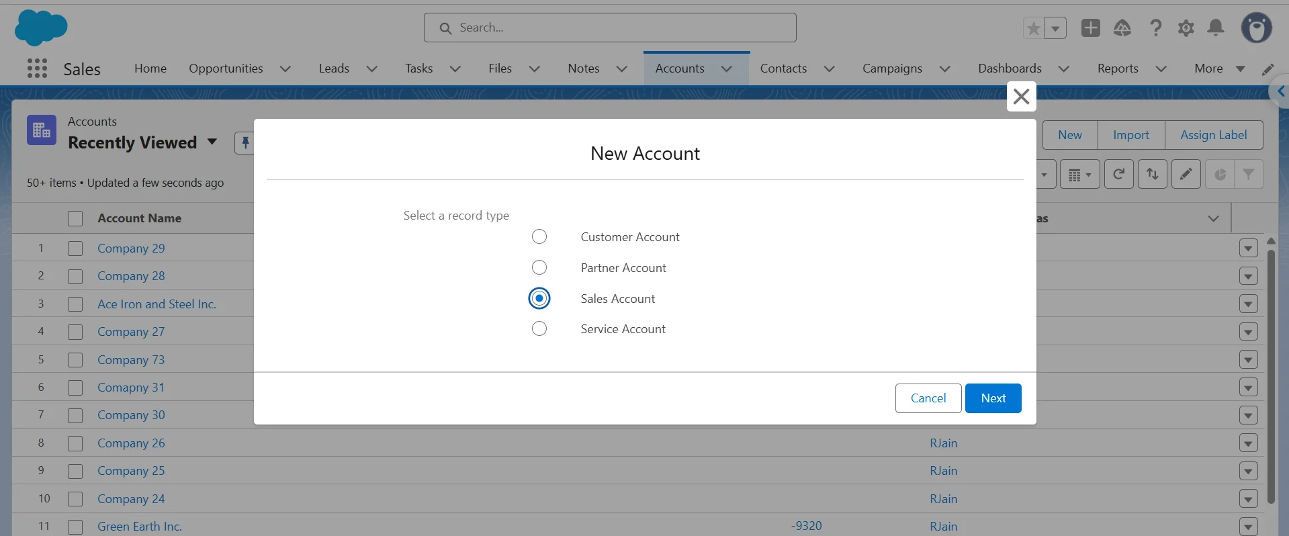Pin the Recently Viewed list view
1289x536 pixels.
pos(245,142)
